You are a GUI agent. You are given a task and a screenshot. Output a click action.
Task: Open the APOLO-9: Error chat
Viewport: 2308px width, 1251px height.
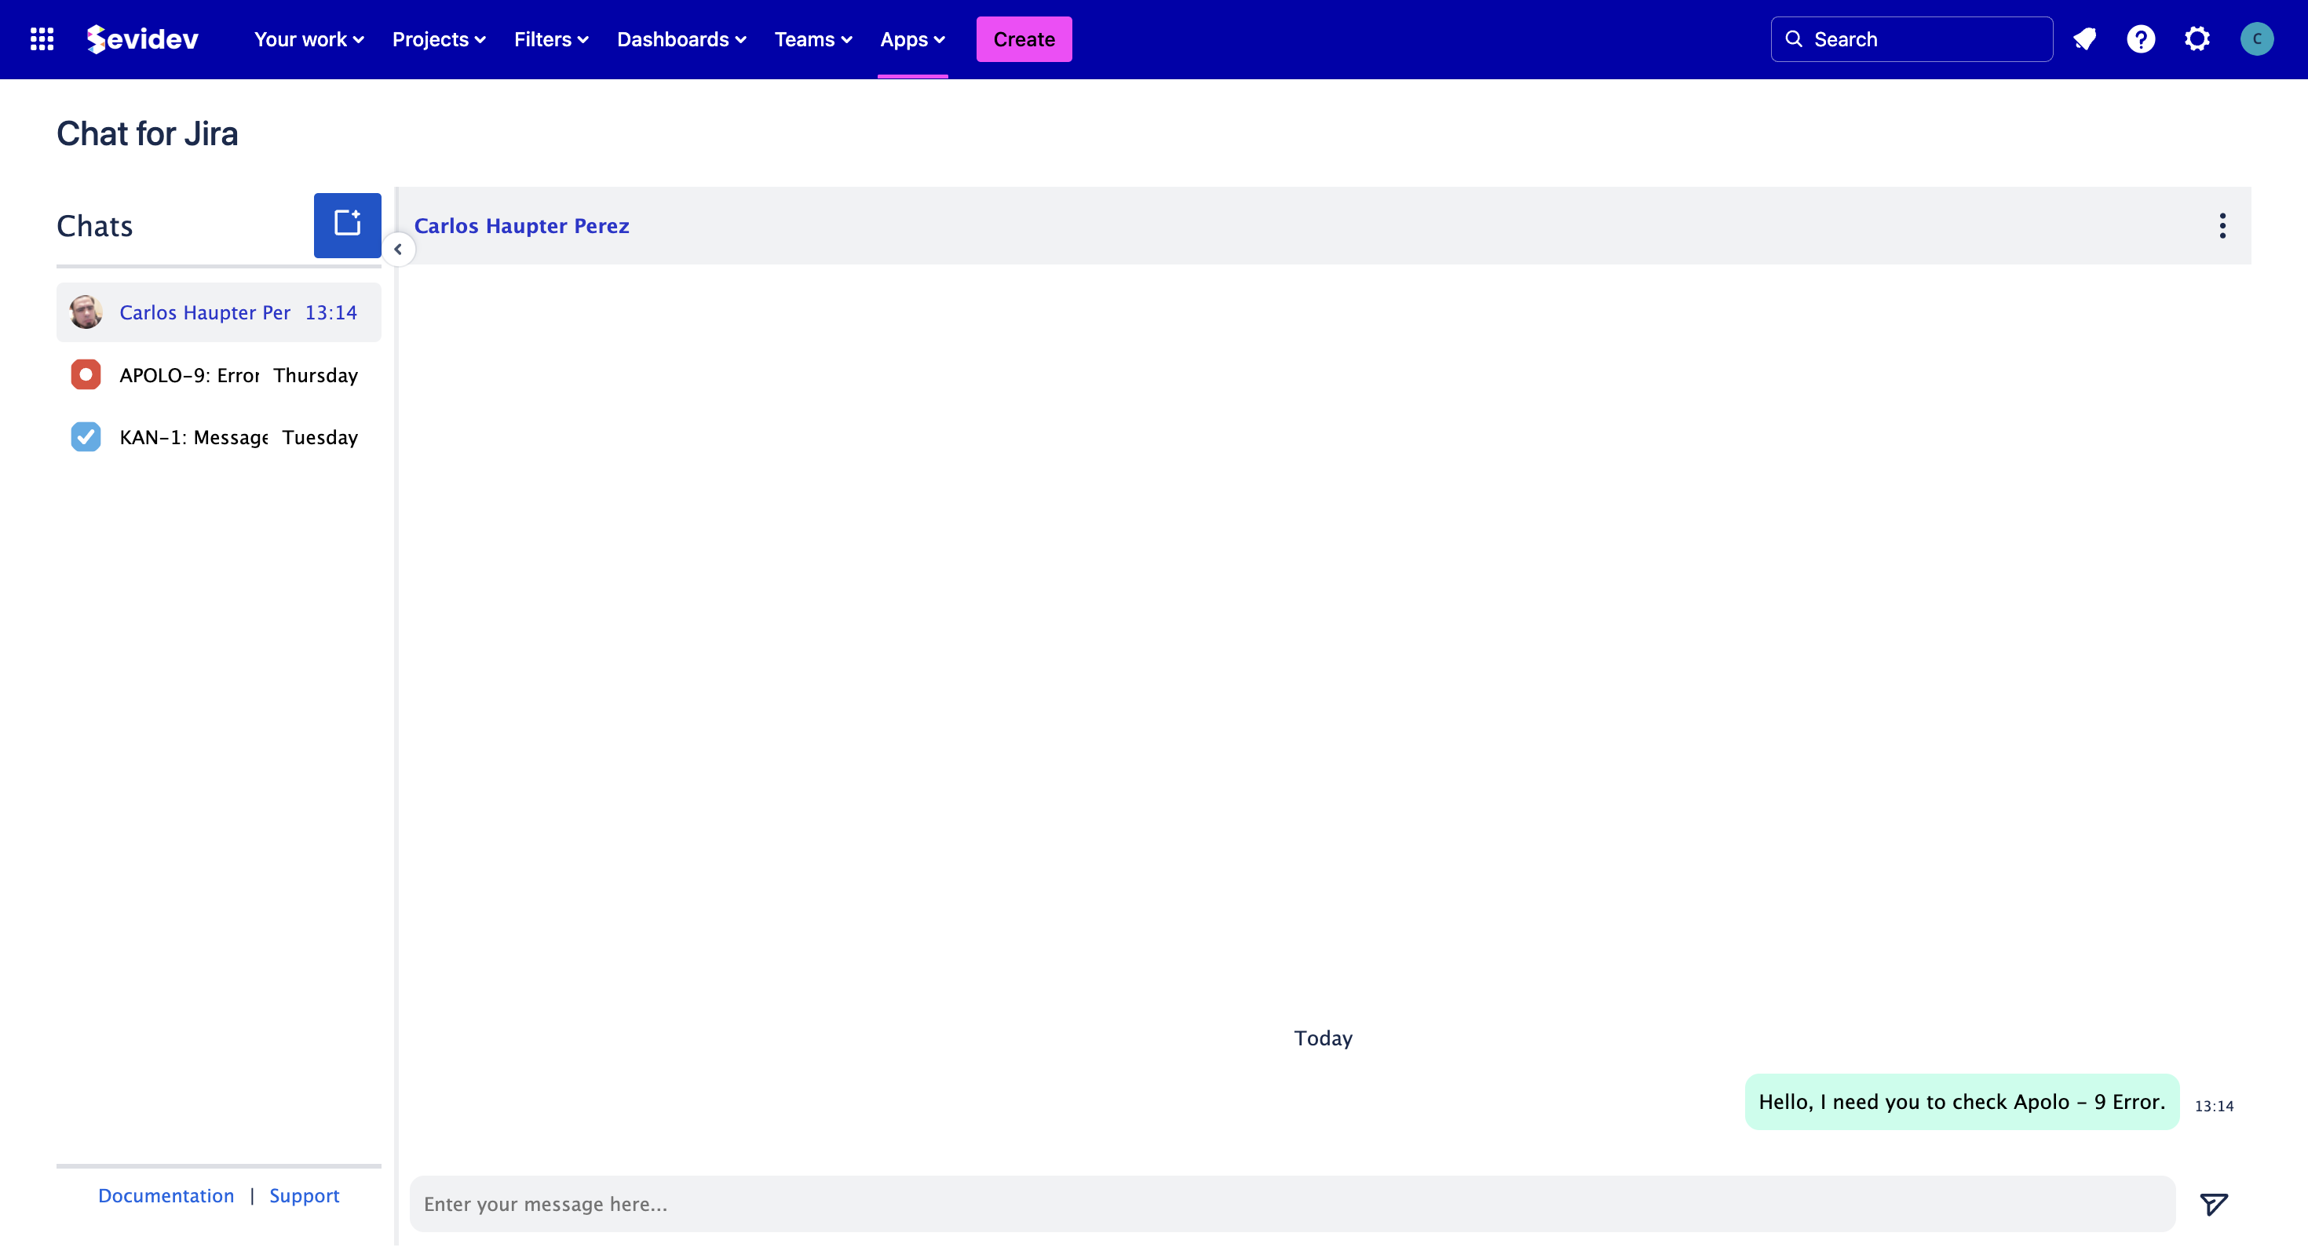(218, 375)
